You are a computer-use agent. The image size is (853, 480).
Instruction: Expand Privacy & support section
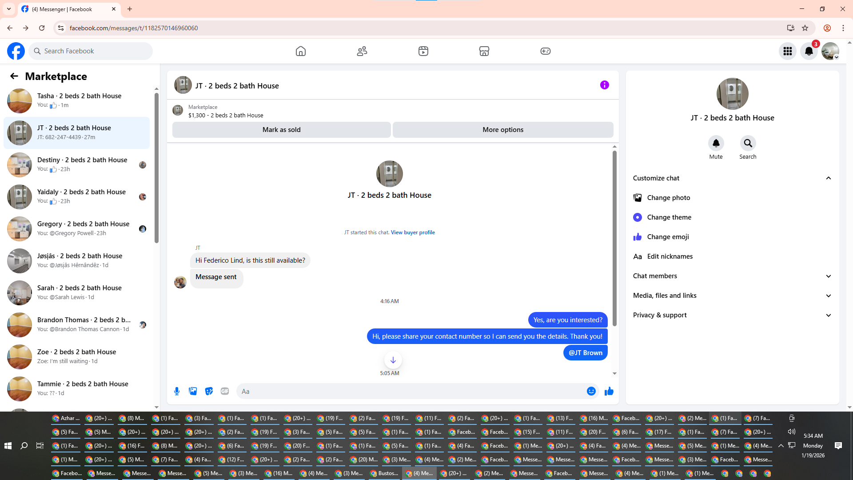(x=828, y=315)
